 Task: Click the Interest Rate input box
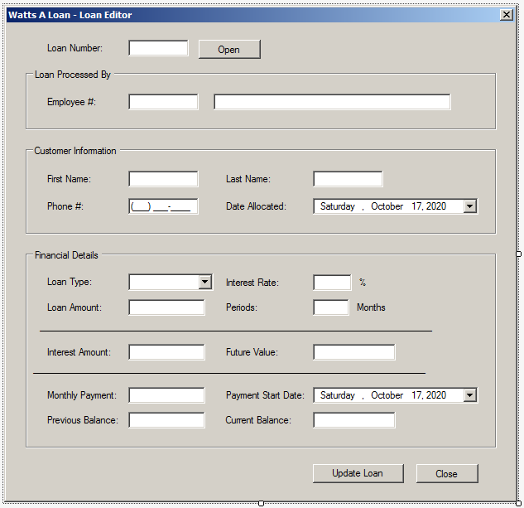pyautogui.click(x=332, y=282)
